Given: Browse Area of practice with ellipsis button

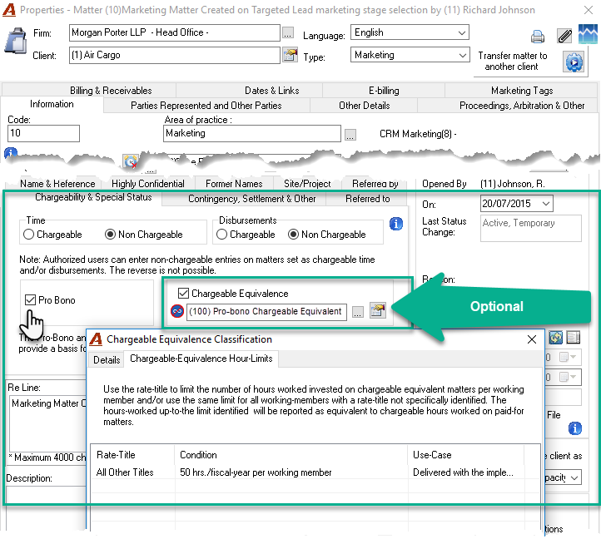Looking at the screenshot, I should [x=350, y=135].
